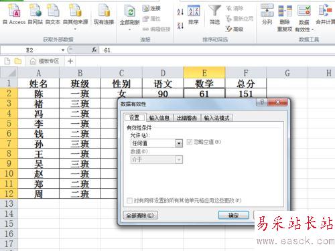Switch to 输入法模式 tab
The height and width of the screenshot is (251, 335).
[x=216, y=118]
